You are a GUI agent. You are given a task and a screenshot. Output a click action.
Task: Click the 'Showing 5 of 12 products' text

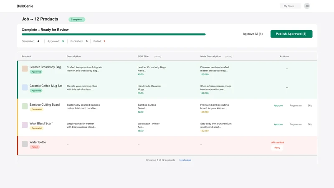pos(160,160)
